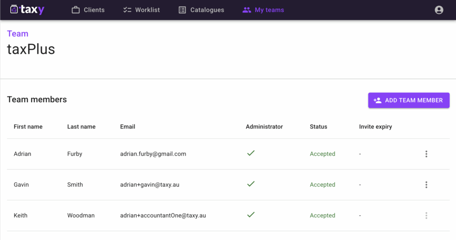Click the last name Furby cell
The width and height of the screenshot is (456, 240).
75,154
